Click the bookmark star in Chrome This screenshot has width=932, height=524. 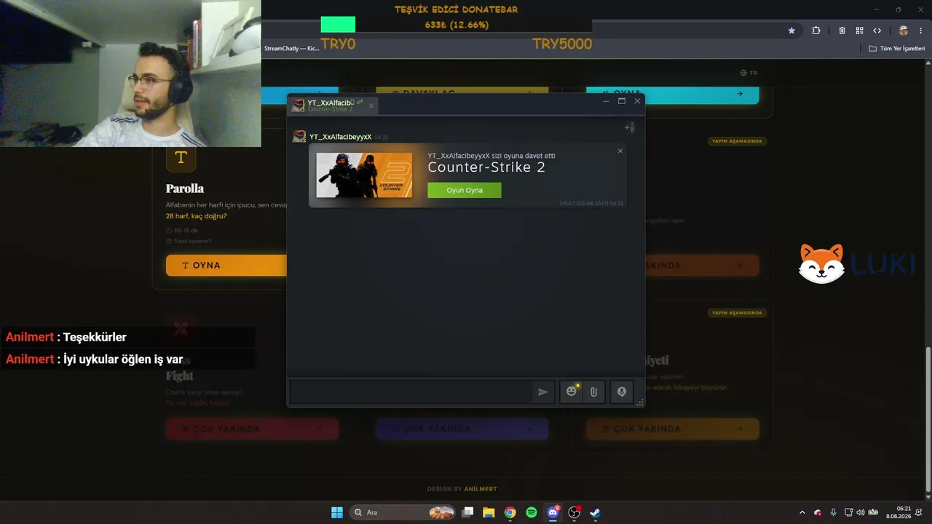click(x=791, y=31)
